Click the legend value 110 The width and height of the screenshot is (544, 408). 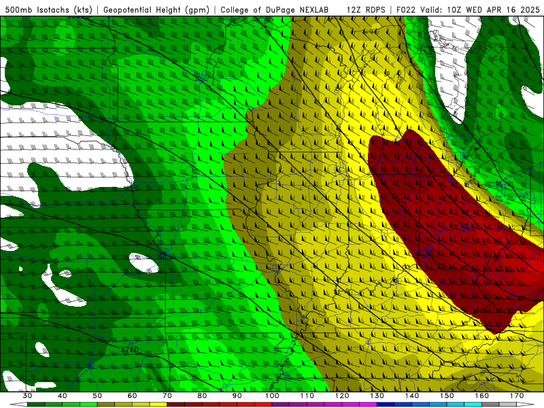pyautogui.click(x=307, y=396)
